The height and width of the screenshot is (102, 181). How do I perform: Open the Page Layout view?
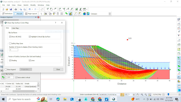[x=31, y=14]
